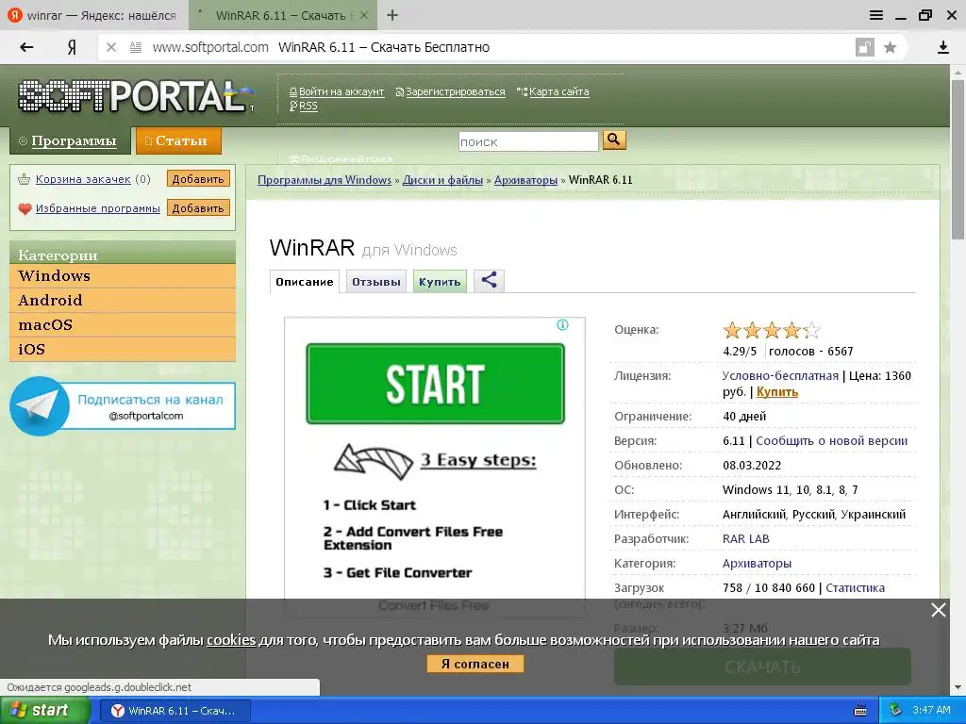Image resolution: width=966 pixels, height=724 pixels.
Task: Click the system tray icon by the clock
Action: 896,710
